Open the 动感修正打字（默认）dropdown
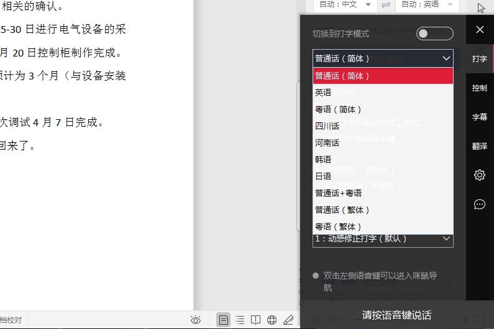The height and width of the screenshot is (329, 494). [383, 240]
